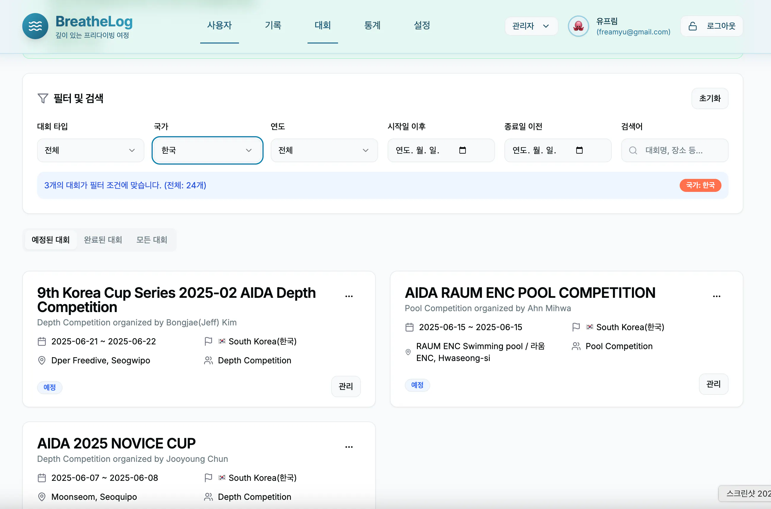This screenshot has height=509, width=771.
Task: Open the start-date calendar picker icon
Action: [462, 150]
